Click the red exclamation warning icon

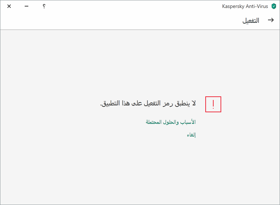[x=213, y=104]
